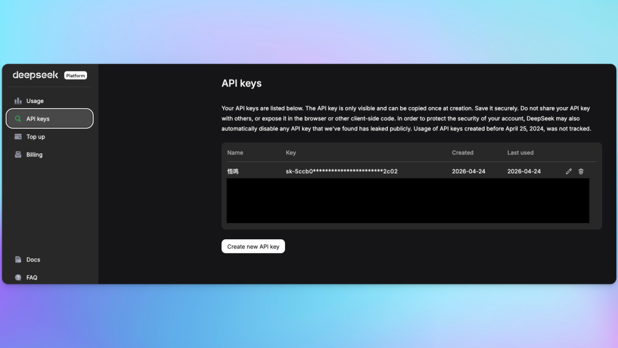Screen dimensions: 618x348
Task: Click the Name column header
Action: tap(235, 153)
